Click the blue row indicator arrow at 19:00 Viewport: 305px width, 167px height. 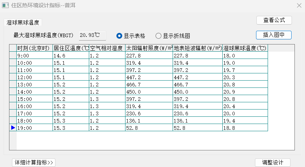tap(13, 128)
